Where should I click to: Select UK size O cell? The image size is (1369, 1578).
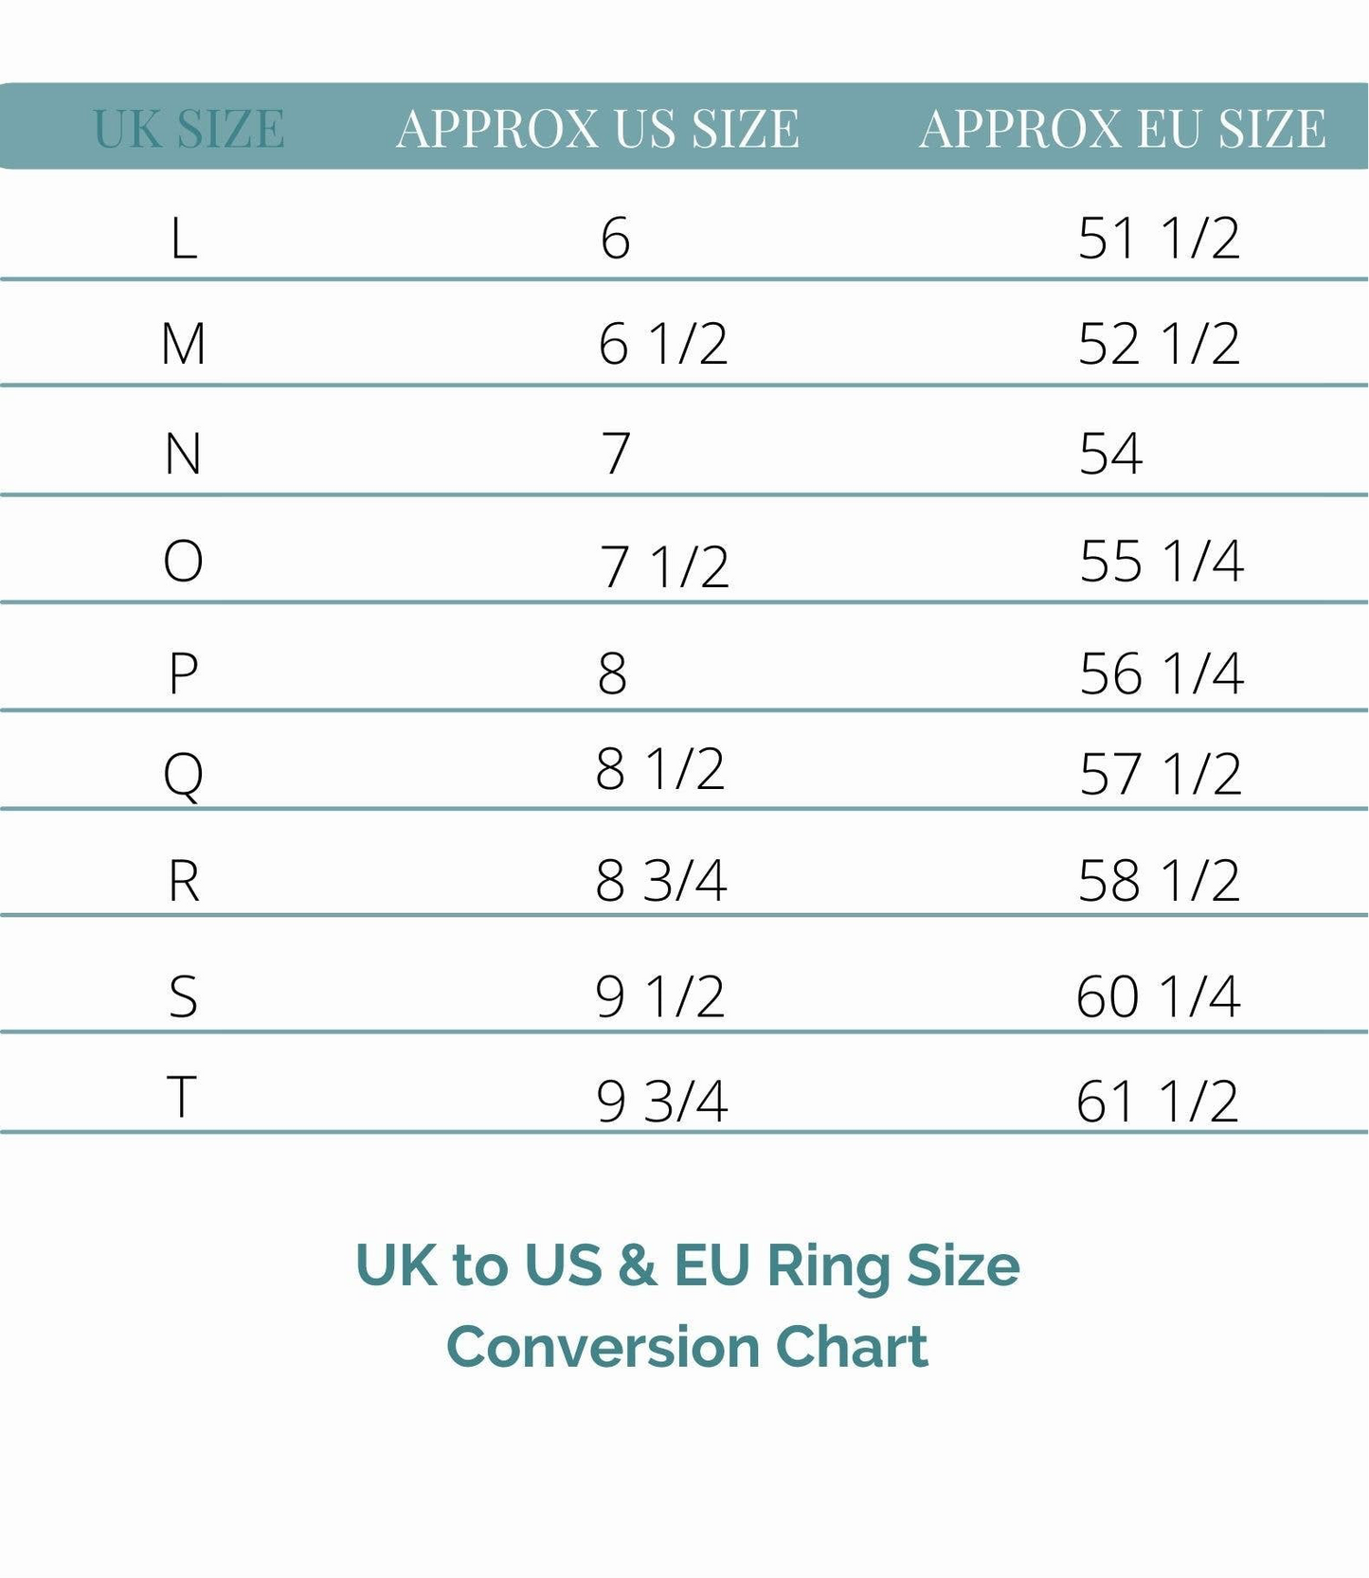pos(184,562)
